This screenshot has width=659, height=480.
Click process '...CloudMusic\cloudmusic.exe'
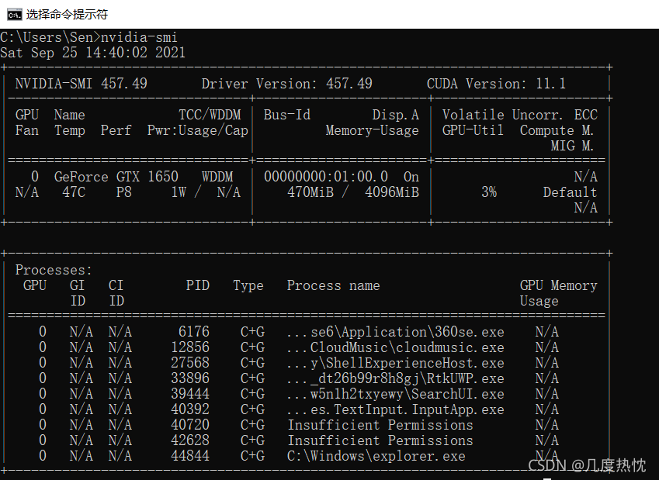396,347
